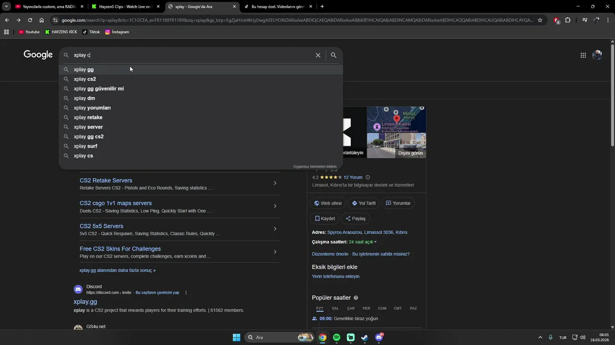This screenshot has height=345, width=615.
Task: Reload the current page
Action: (x=30, y=20)
